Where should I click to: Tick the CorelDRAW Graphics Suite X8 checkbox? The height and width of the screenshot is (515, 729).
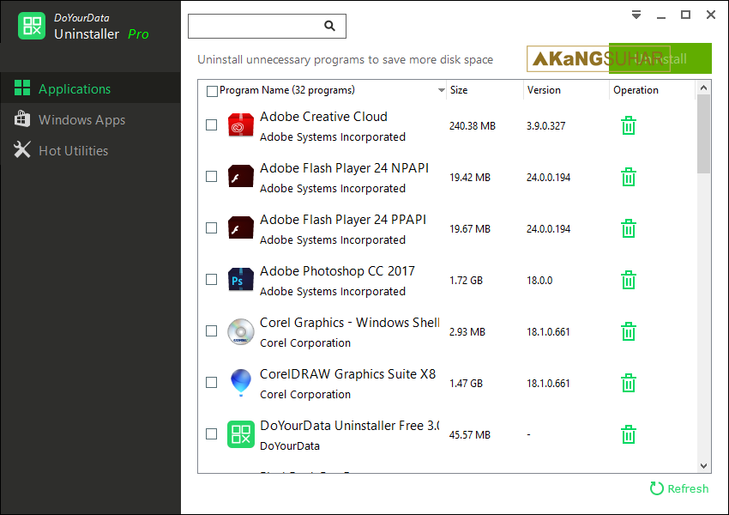click(x=212, y=383)
